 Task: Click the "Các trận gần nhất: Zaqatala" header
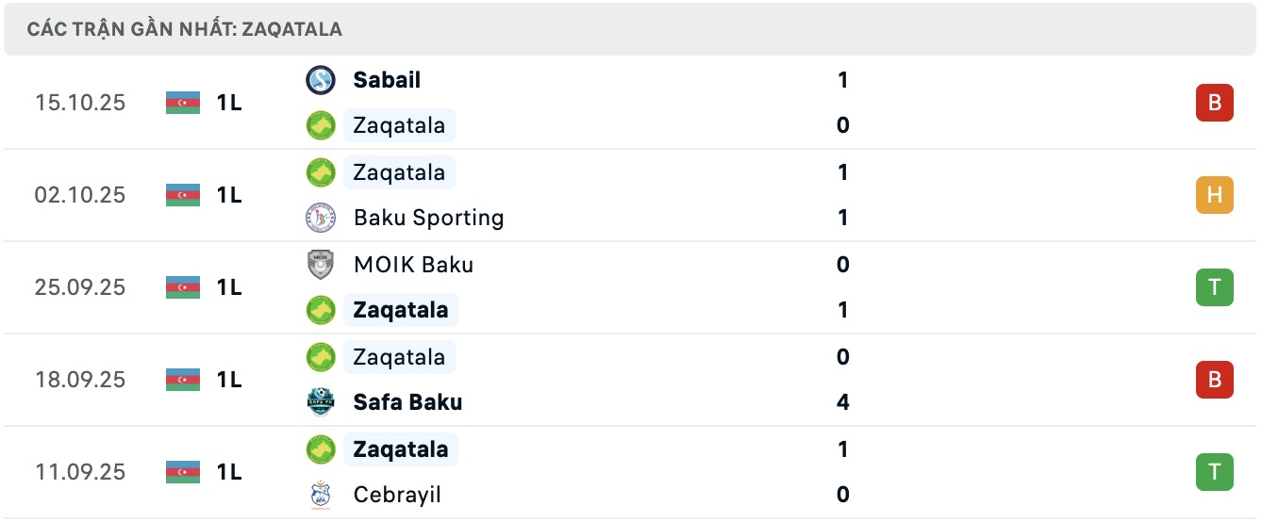tap(185, 29)
